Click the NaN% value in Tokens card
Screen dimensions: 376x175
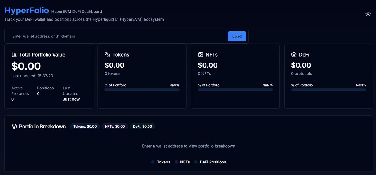[174, 85]
